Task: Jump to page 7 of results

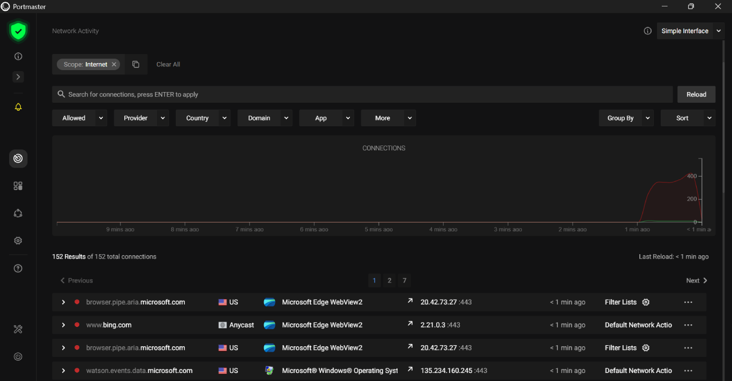Action: click(x=405, y=280)
